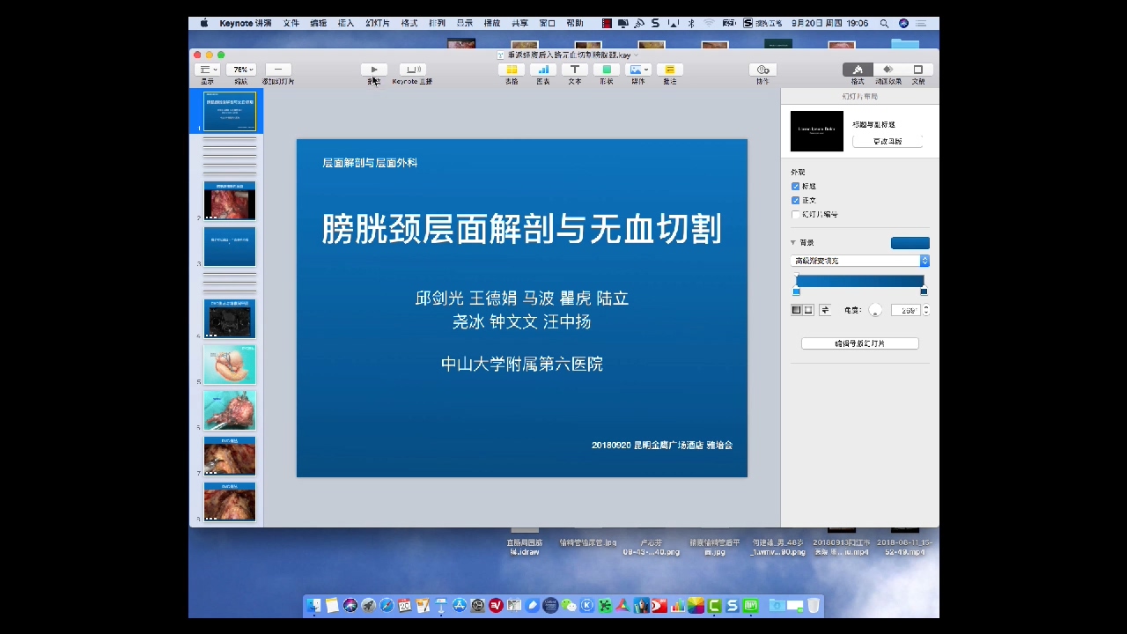
Task: Open the Document inspector
Action: (917, 70)
